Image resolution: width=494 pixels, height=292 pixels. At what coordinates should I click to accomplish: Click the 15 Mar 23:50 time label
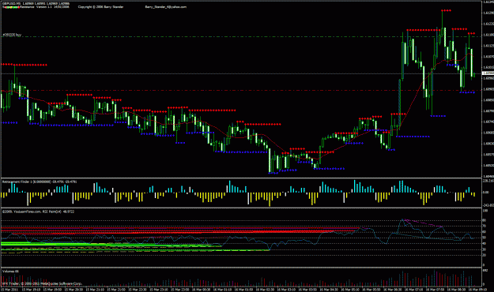pos(180,290)
